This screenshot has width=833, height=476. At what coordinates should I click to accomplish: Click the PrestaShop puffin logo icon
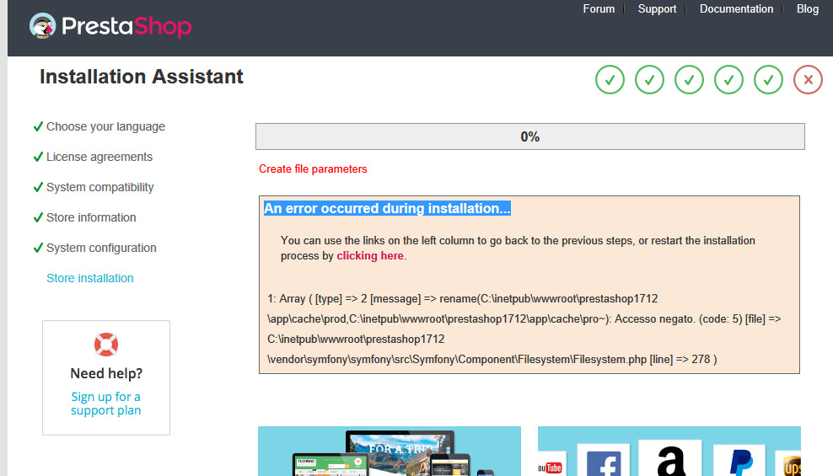click(x=42, y=26)
